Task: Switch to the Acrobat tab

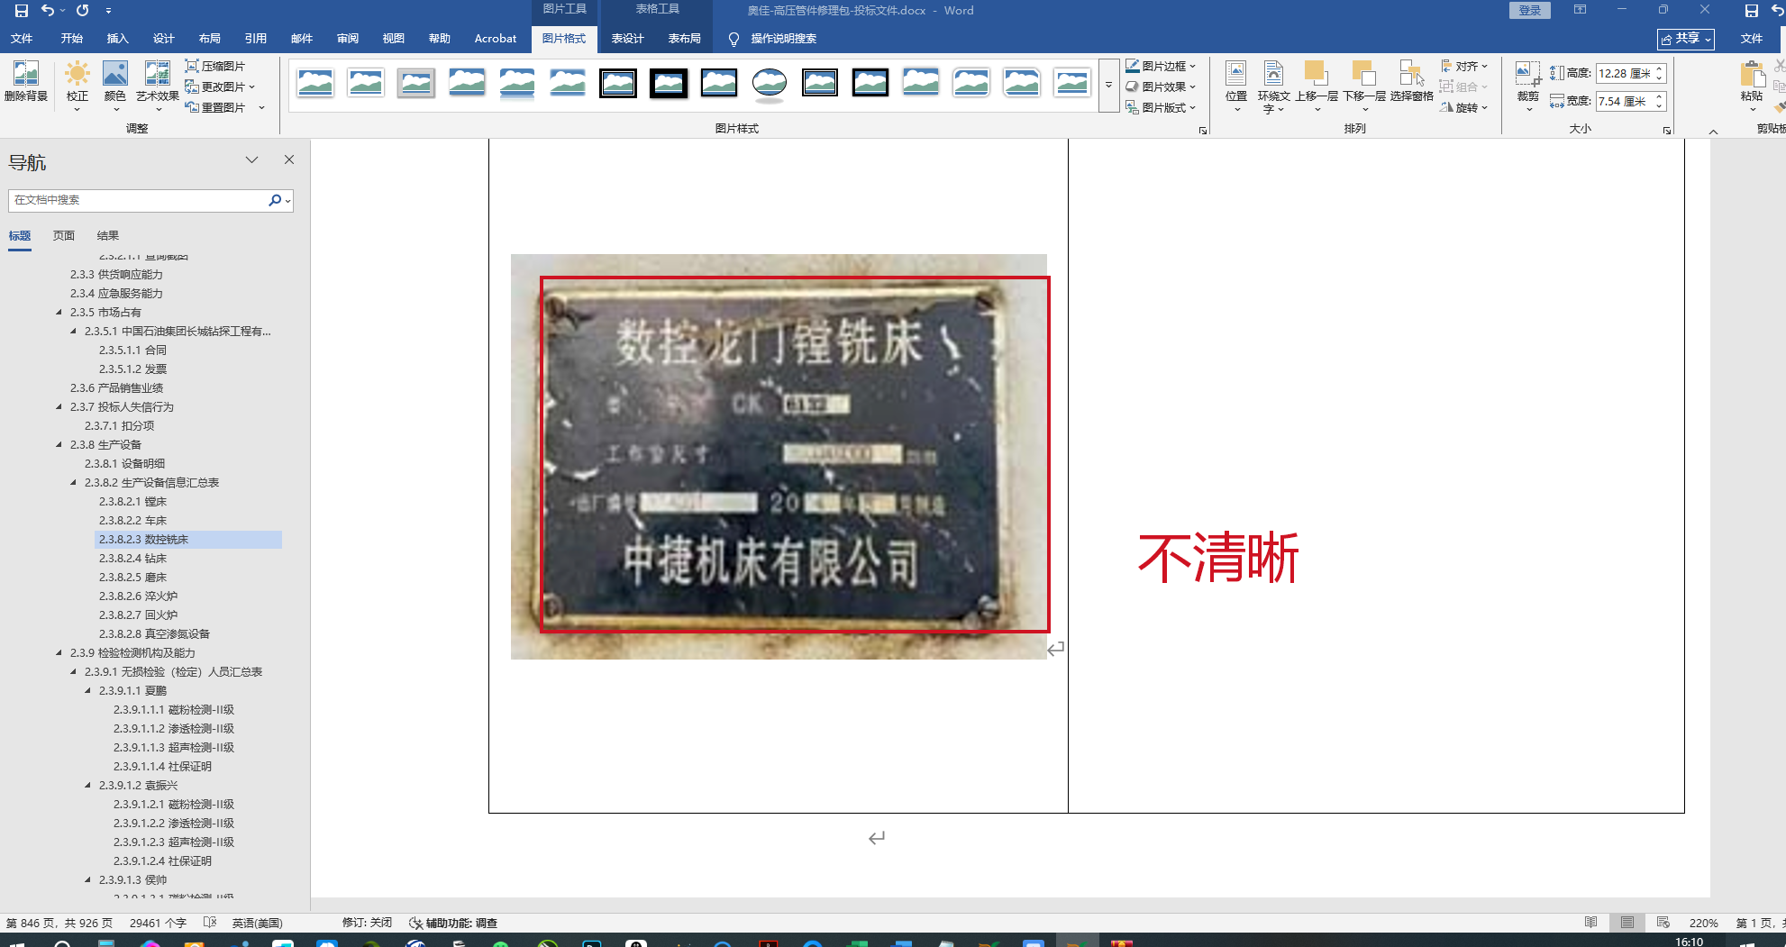Action: click(496, 39)
